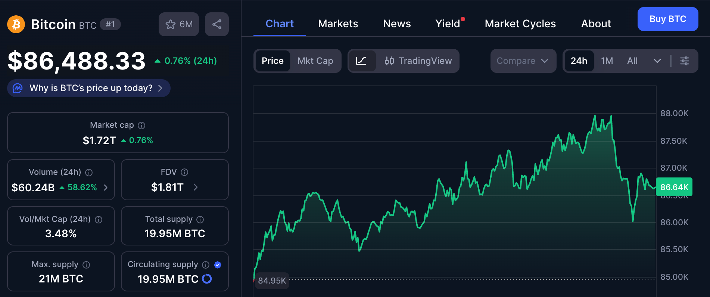Click Market cap info icon
710x297 pixels.
pyautogui.click(x=141, y=126)
